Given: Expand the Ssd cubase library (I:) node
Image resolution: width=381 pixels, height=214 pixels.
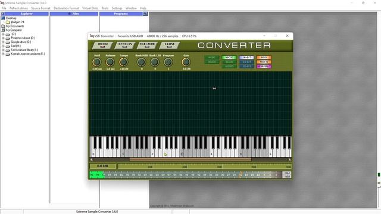Looking at the screenshot, I should [3, 50].
